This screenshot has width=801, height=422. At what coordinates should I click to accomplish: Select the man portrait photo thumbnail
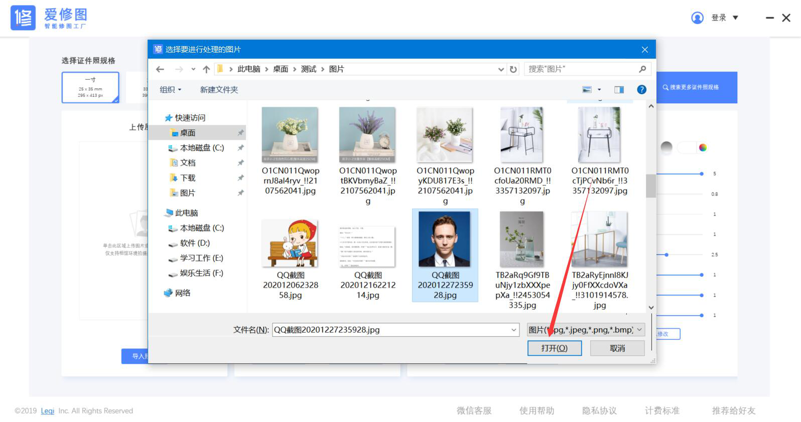click(x=445, y=239)
